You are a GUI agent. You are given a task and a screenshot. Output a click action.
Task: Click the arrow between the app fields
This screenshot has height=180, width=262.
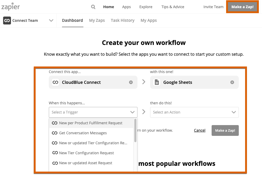coord(144,82)
